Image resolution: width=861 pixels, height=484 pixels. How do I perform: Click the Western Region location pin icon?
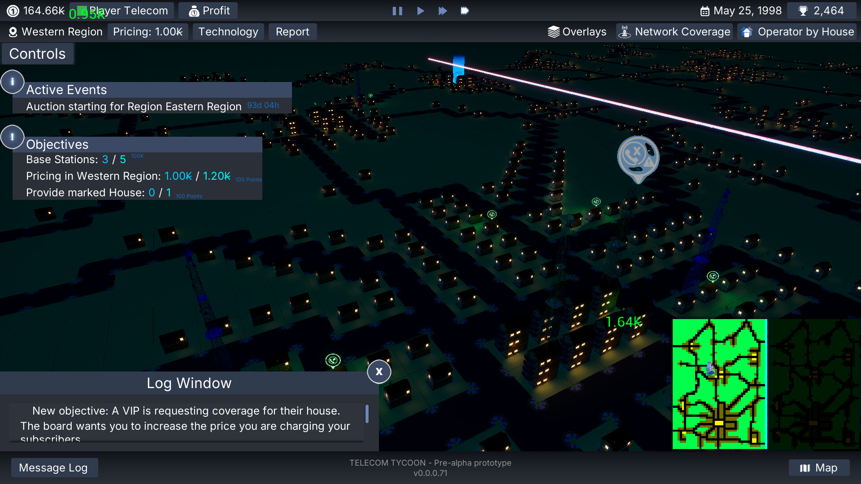pos(13,32)
